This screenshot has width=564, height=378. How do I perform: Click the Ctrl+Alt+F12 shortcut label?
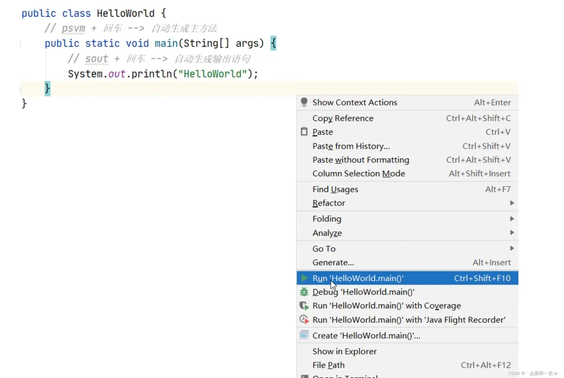(x=486, y=365)
